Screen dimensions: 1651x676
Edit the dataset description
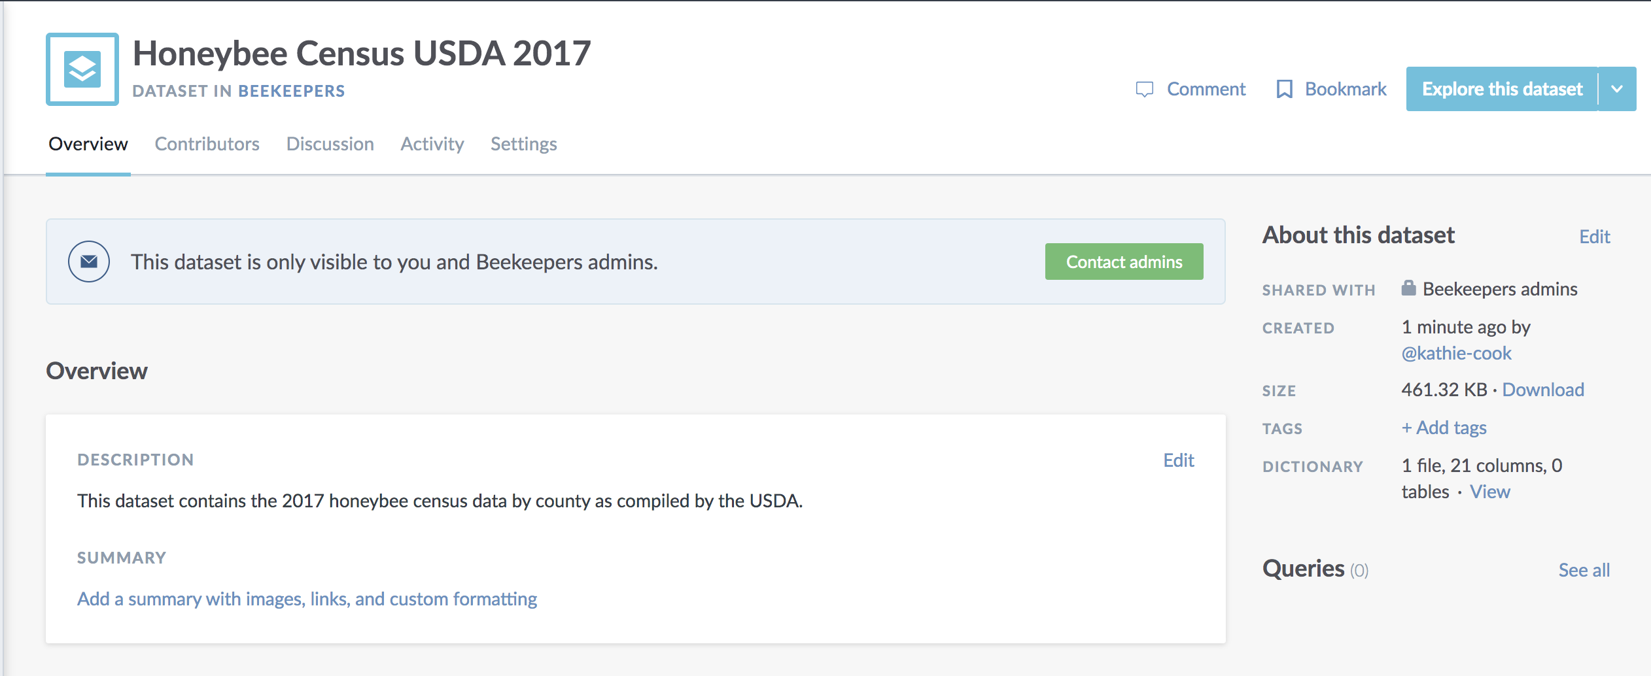[x=1179, y=460]
